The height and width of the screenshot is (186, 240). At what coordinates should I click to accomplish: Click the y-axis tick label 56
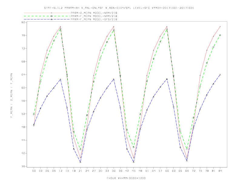click(23, 101)
